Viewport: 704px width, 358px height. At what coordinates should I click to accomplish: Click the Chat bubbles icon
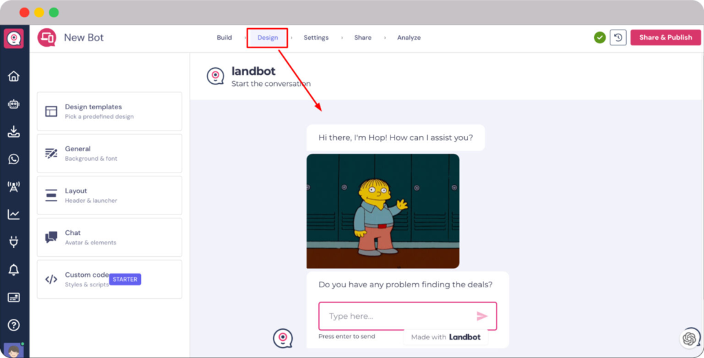[51, 237]
